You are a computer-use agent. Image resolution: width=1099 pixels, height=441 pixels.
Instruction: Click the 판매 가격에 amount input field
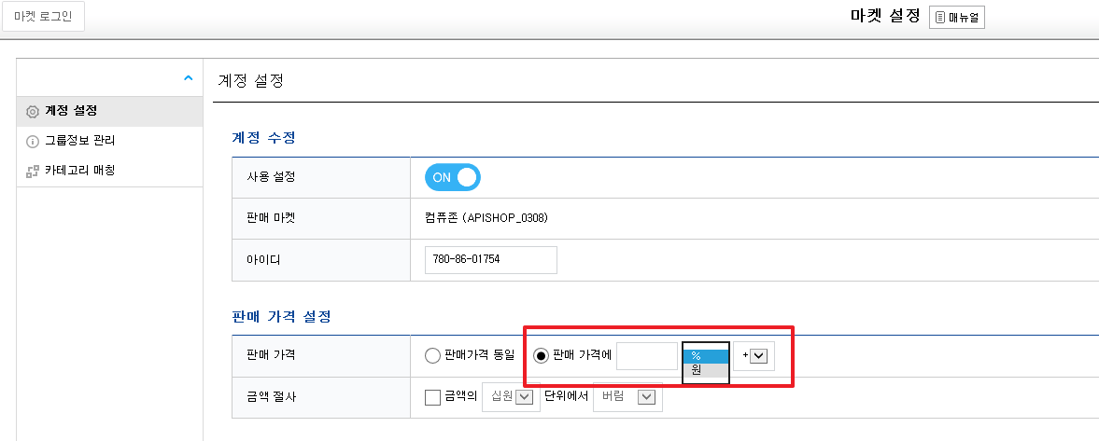(x=647, y=355)
